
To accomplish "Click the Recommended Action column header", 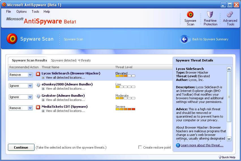I will (x=24, y=67).
